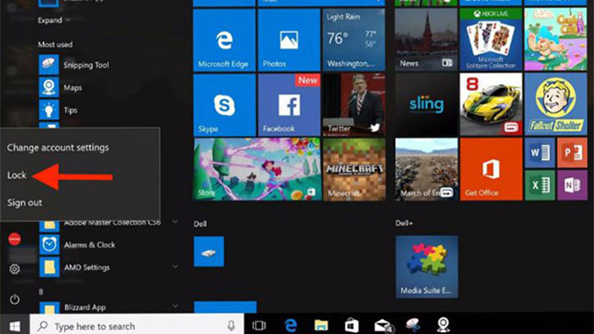Launch the Skype tile

coord(224,105)
